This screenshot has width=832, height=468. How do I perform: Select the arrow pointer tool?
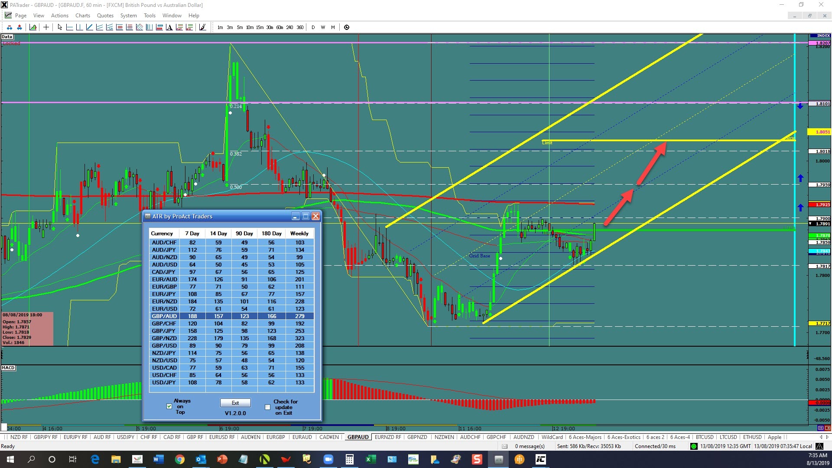pos(60,27)
